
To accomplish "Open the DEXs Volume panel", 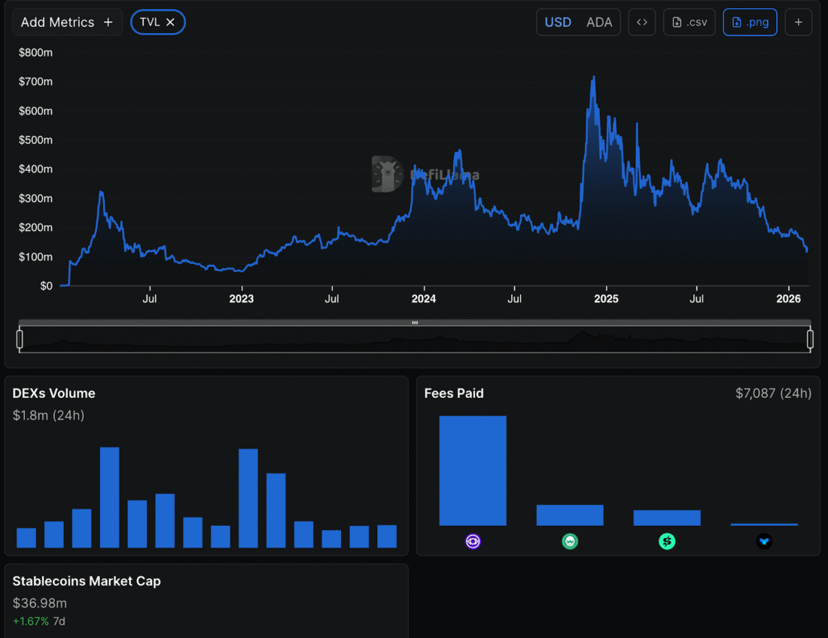I will [x=53, y=393].
